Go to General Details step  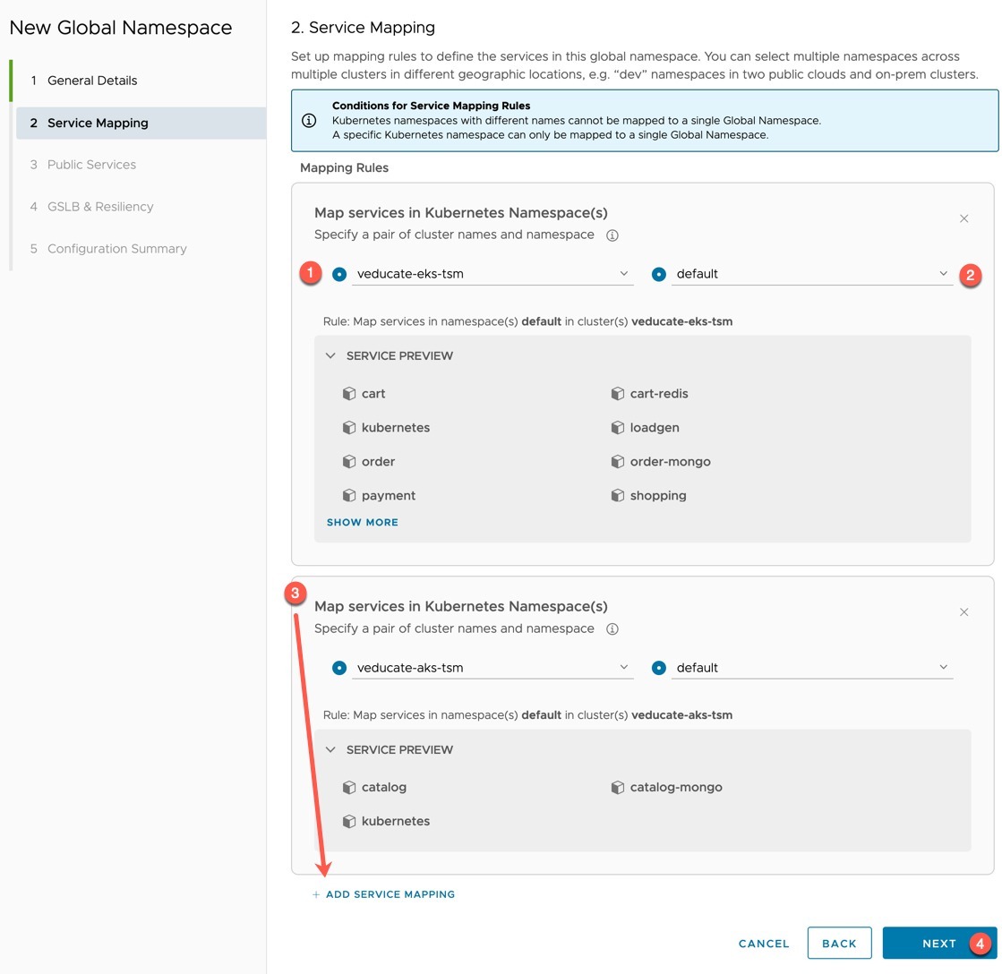point(92,81)
